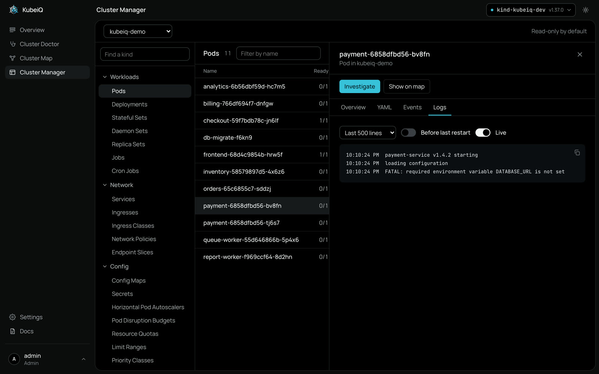
Task: Close the payment pod detail panel
Action: (580, 55)
